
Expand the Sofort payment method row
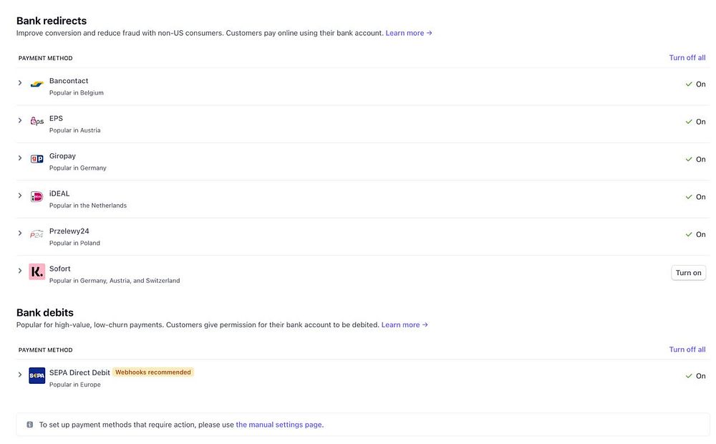(20, 271)
